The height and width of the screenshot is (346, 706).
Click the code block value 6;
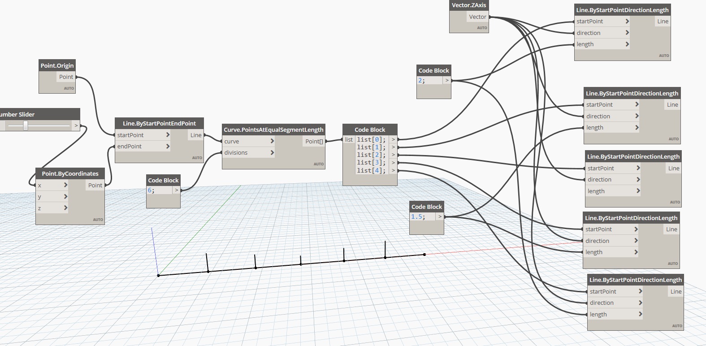click(152, 190)
